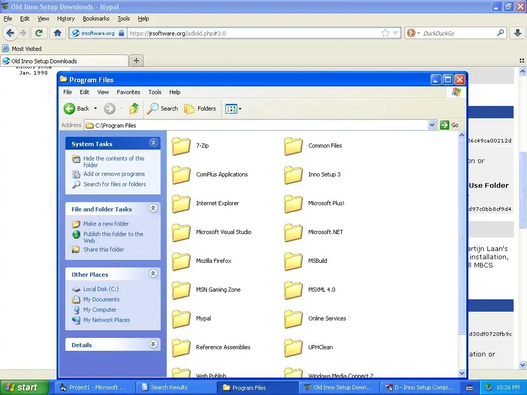Click Search for files or folders link
The image size is (527, 395).
(115, 184)
